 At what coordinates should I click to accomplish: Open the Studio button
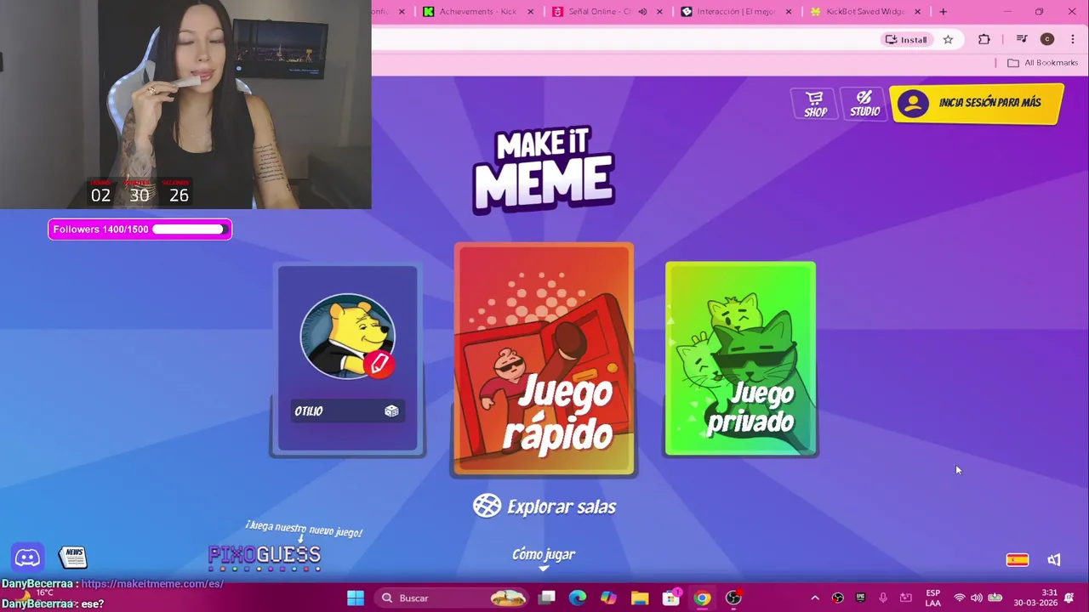click(x=864, y=104)
